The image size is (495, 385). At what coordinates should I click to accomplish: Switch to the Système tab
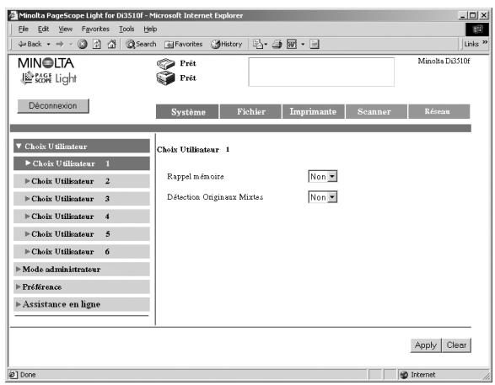point(187,111)
